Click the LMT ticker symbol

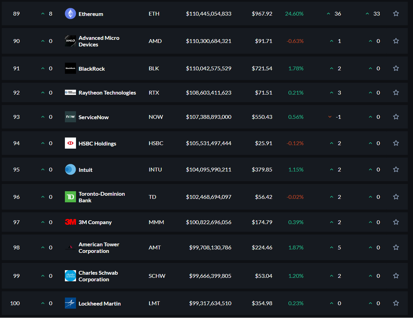(154, 303)
